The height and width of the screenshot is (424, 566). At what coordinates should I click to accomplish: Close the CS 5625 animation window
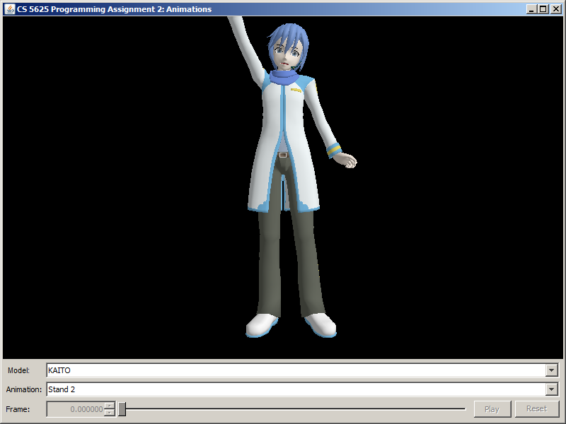[x=555, y=9]
